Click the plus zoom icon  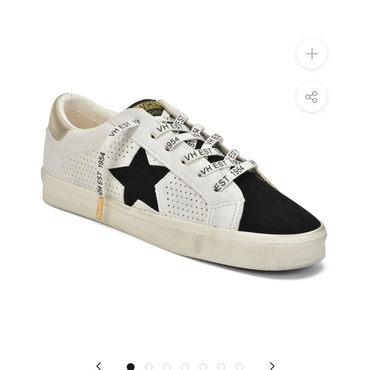pos(312,54)
